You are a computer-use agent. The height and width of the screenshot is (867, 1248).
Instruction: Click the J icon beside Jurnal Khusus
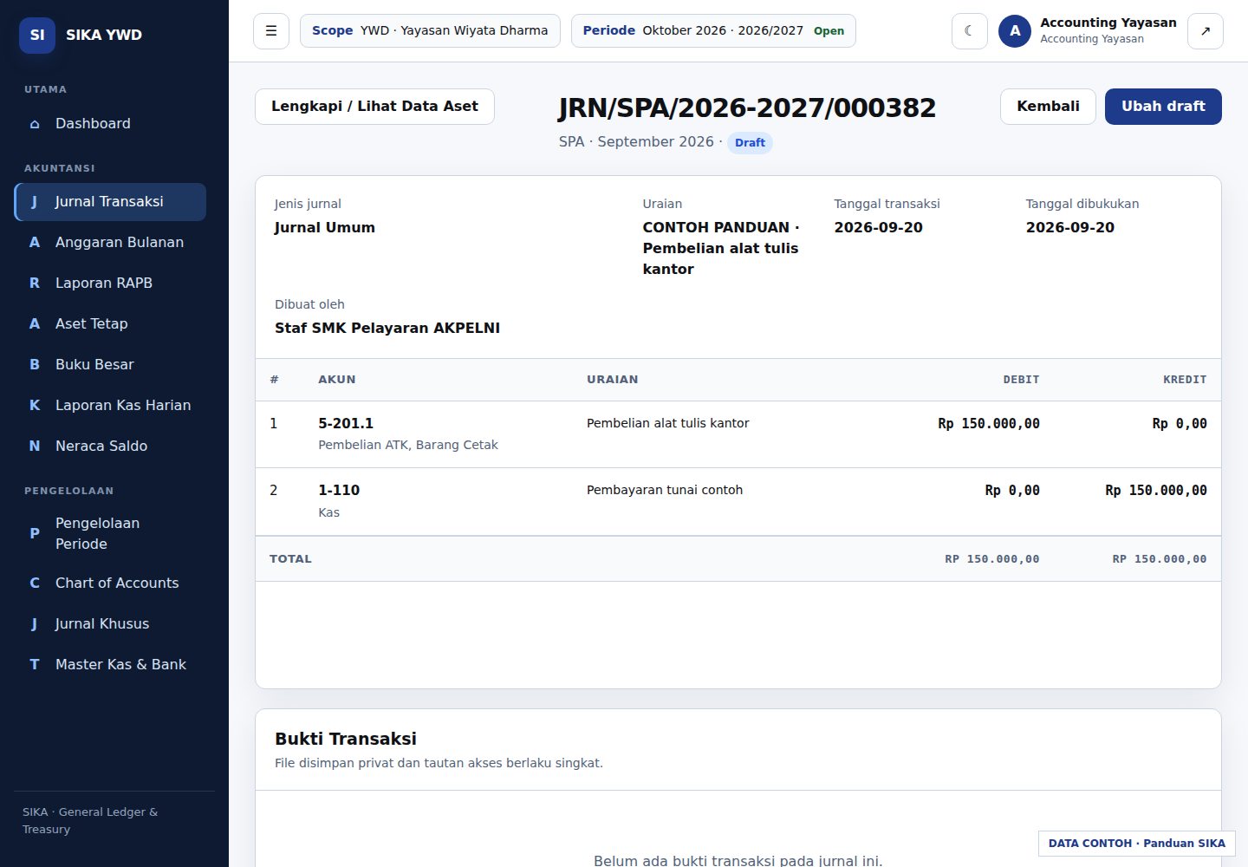coord(35,624)
